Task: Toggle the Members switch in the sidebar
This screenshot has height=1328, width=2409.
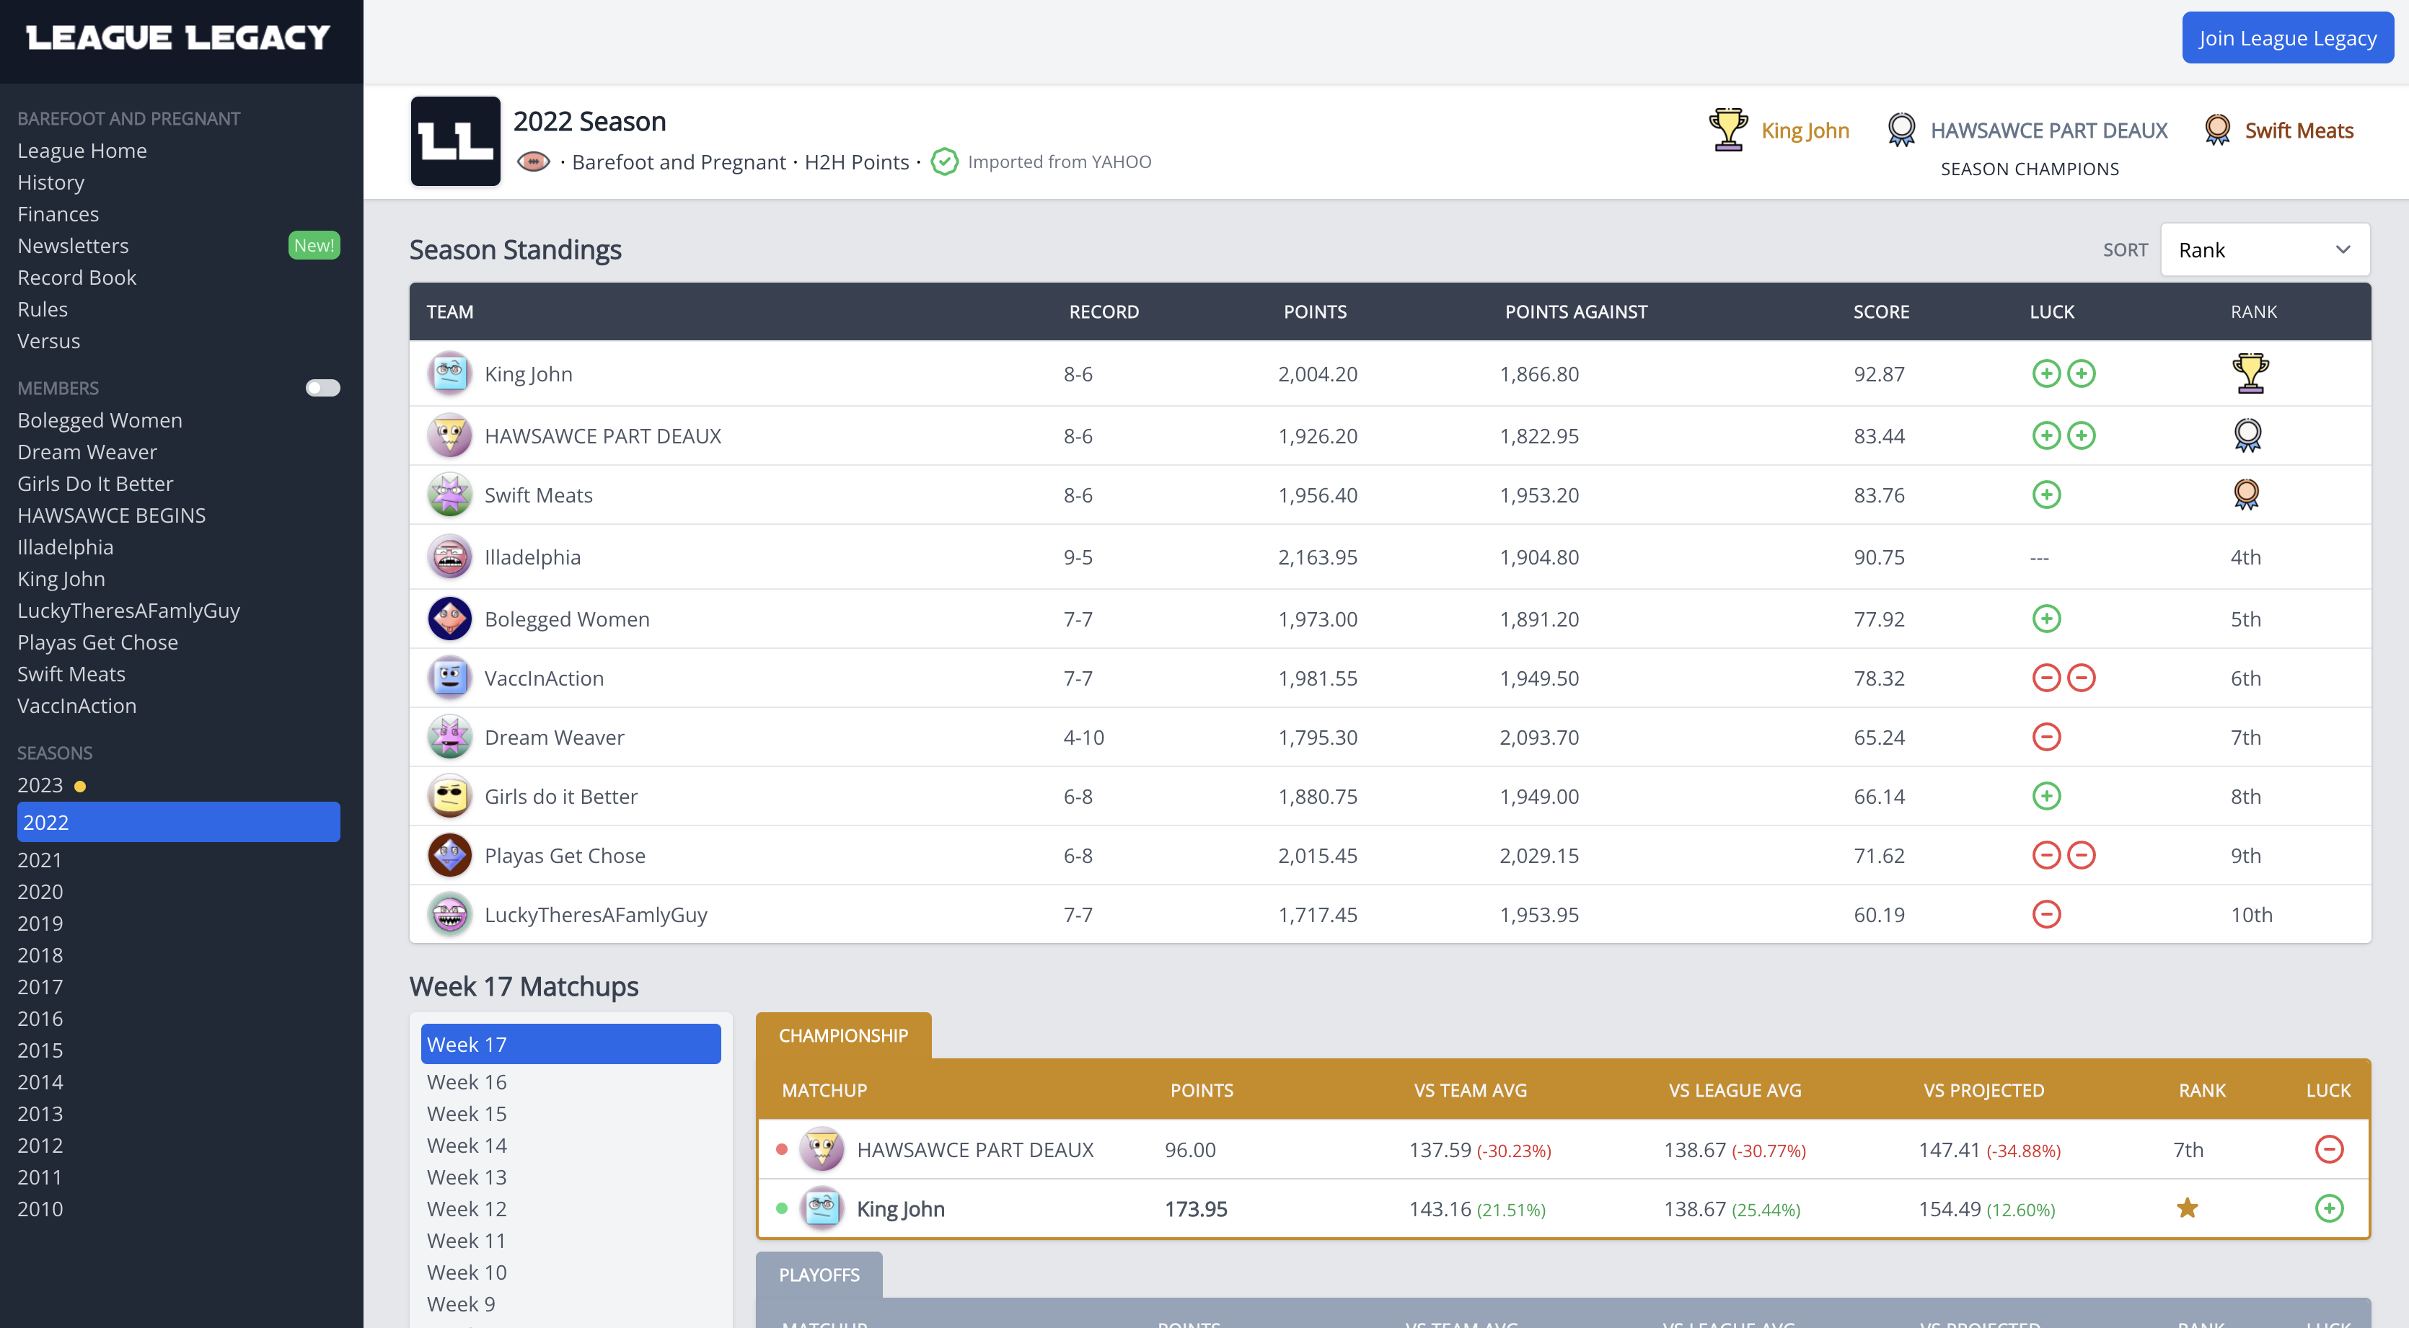Action: coord(322,388)
